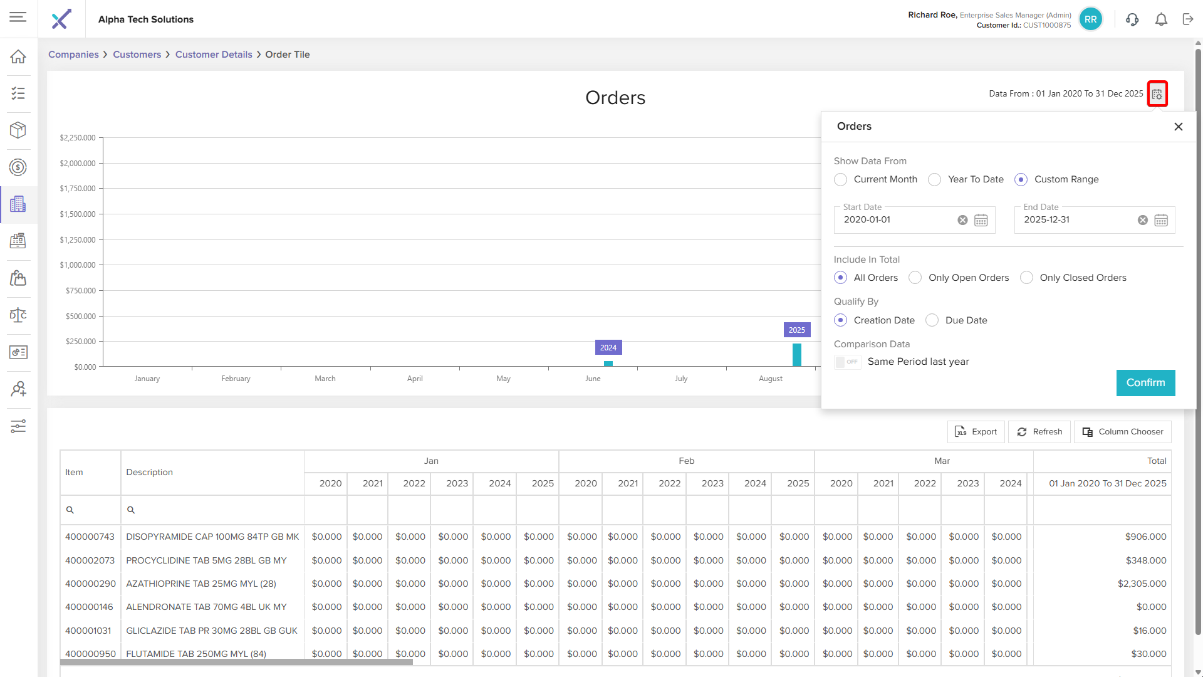This screenshot has height=677, width=1203.
Task: Select Only Open Orders radio button
Action: point(915,278)
